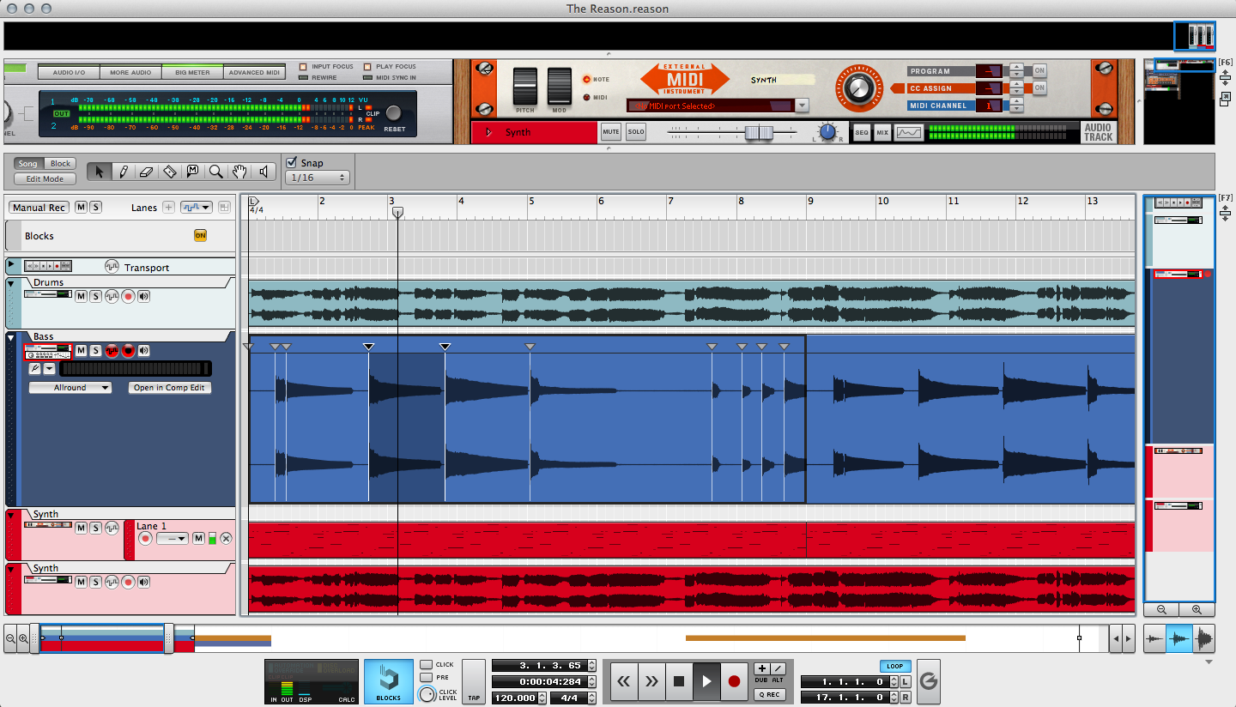Select the Razor tool
The width and height of the screenshot is (1236, 707).
(x=169, y=172)
